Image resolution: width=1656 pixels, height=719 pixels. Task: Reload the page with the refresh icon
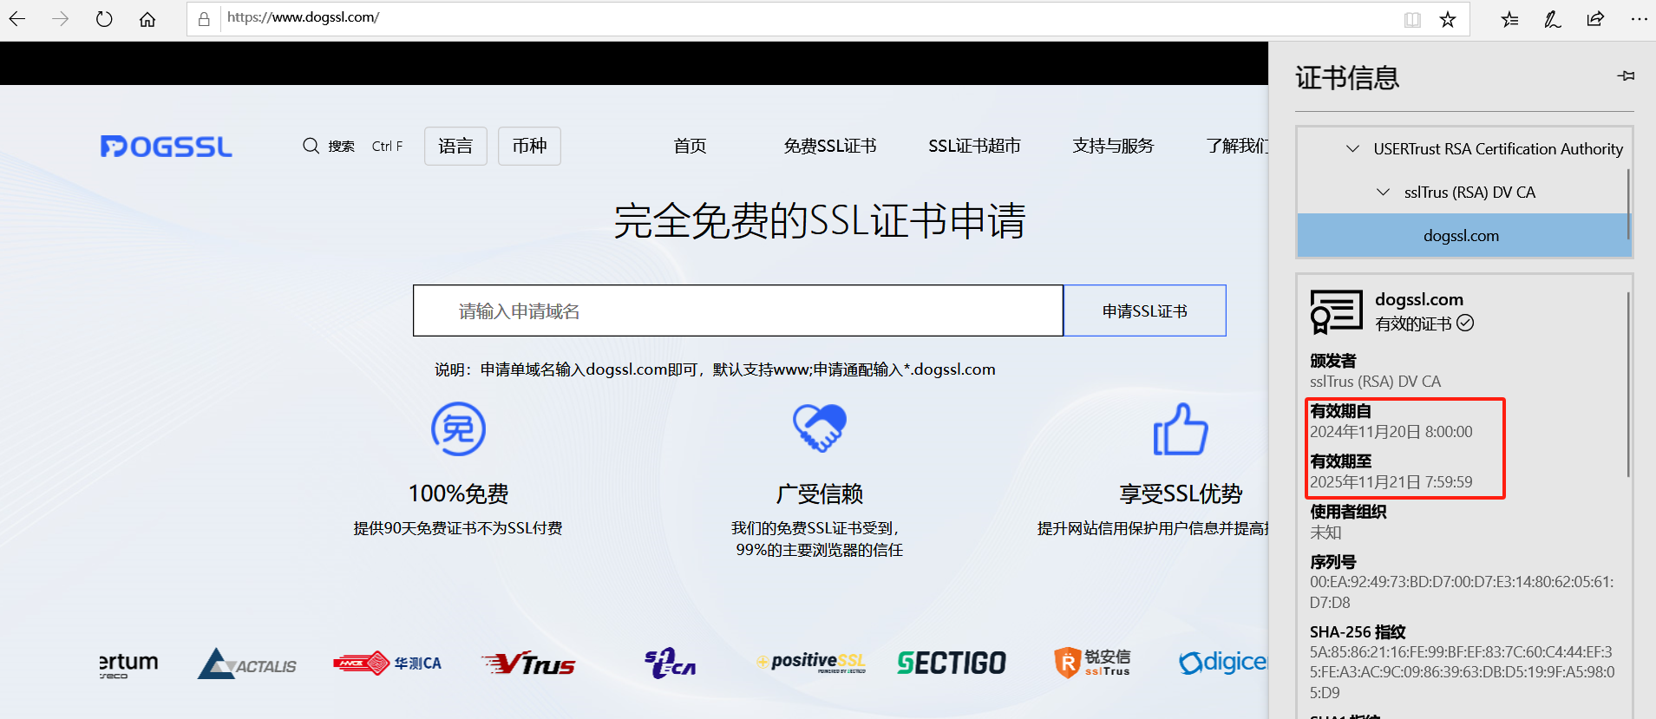click(104, 19)
